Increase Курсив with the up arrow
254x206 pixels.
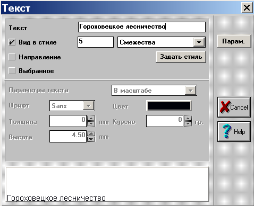click(x=188, y=118)
